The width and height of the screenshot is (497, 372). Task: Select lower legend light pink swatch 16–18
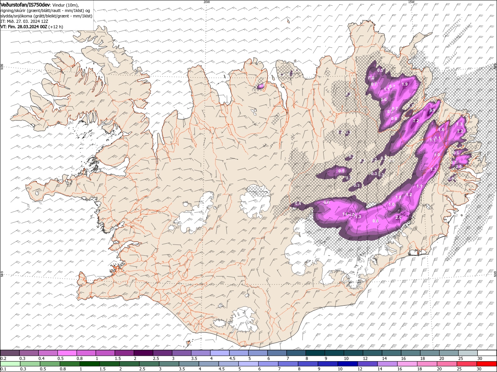point(407,364)
